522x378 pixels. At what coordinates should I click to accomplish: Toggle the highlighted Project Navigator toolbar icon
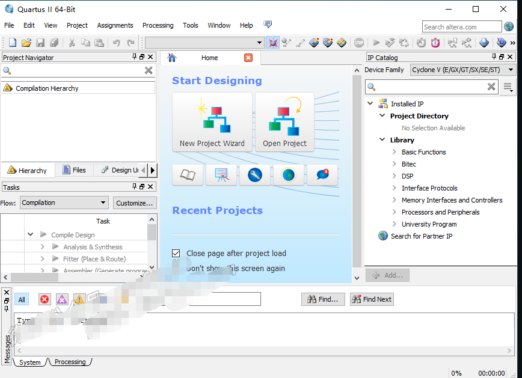tap(272, 43)
